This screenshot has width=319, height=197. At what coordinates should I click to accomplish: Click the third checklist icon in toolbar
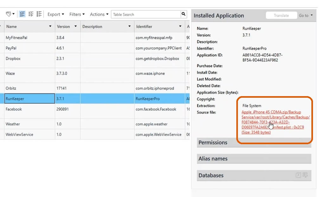coord(39,14)
